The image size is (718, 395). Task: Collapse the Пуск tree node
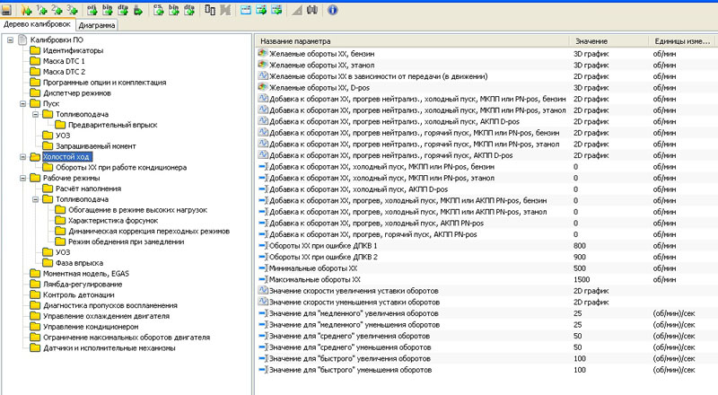point(22,104)
